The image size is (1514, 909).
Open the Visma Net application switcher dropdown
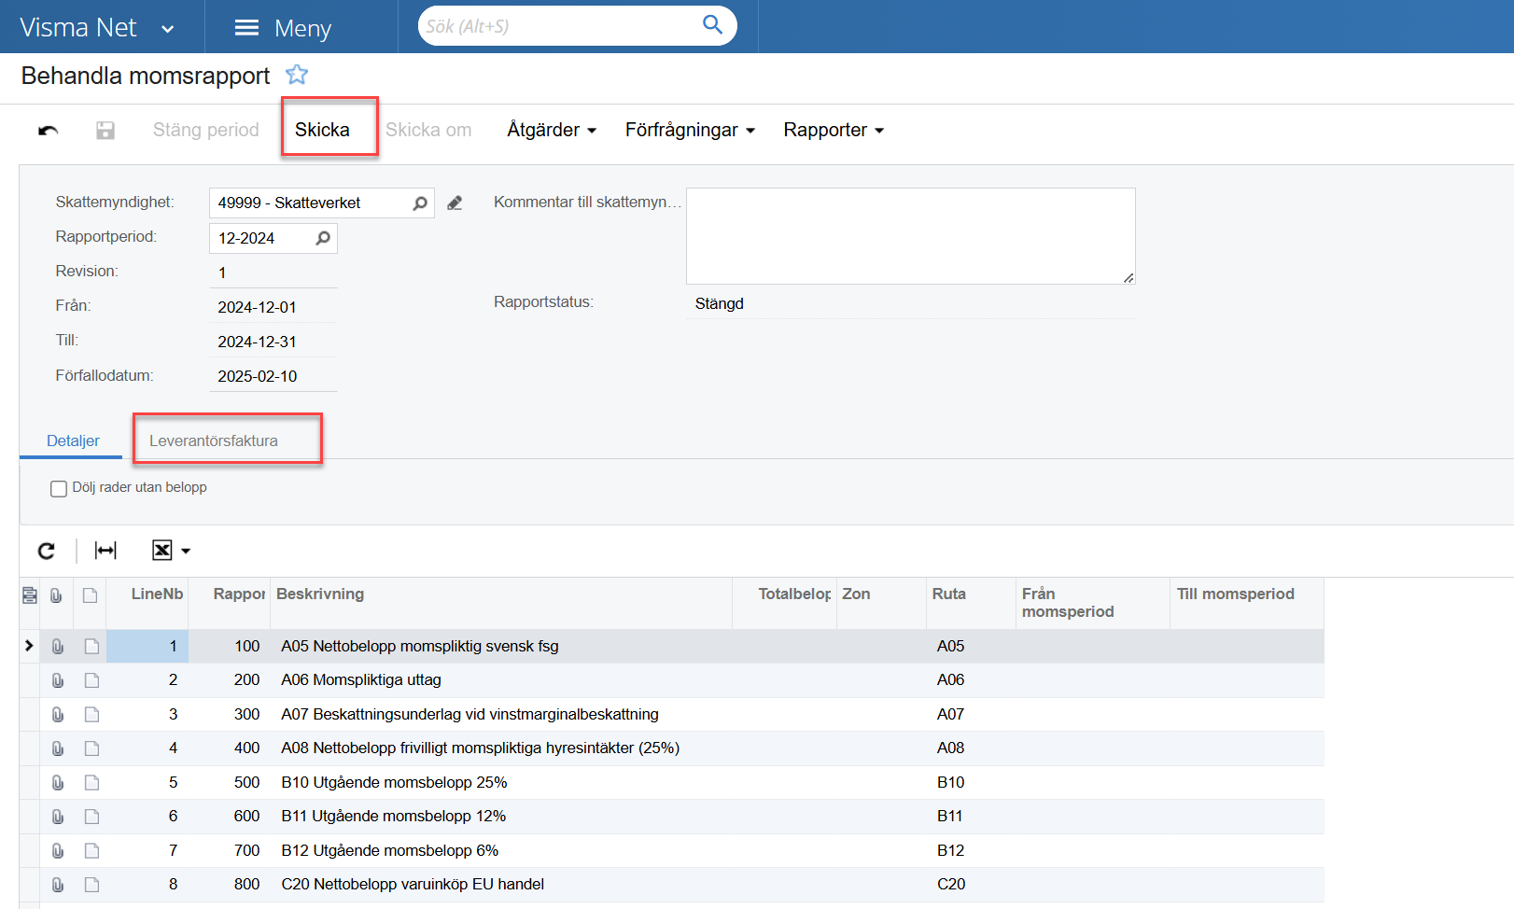click(168, 29)
